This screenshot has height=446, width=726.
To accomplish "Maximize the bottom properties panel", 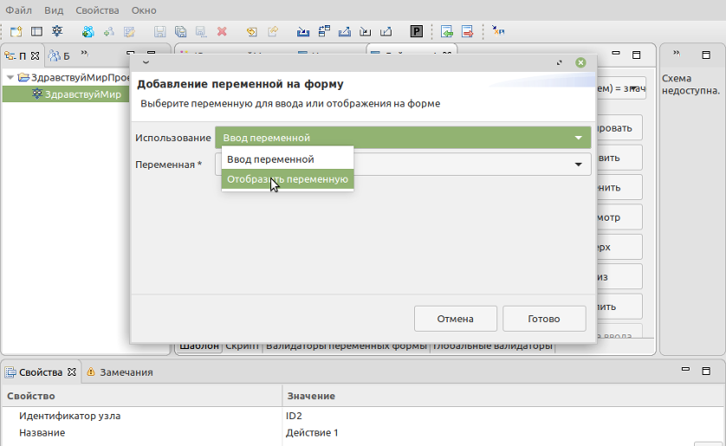I will coord(705,371).
